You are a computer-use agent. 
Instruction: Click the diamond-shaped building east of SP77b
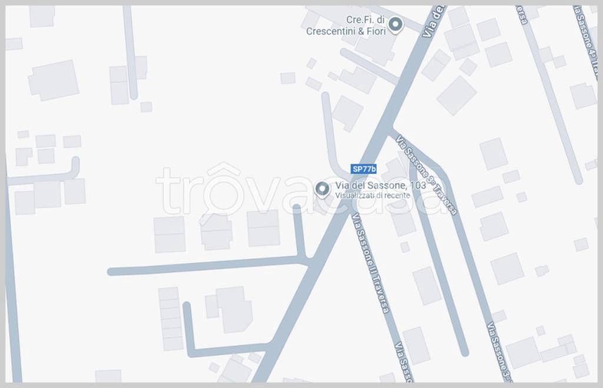457,96
